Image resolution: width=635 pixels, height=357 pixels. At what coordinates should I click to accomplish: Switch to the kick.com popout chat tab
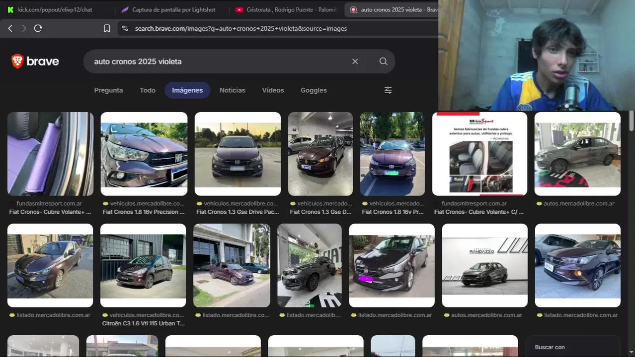pos(55,9)
